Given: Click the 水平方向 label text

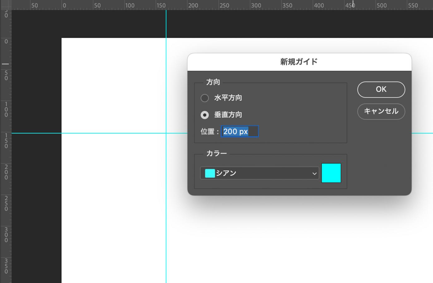Looking at the screenshot, I should (228, 98).
